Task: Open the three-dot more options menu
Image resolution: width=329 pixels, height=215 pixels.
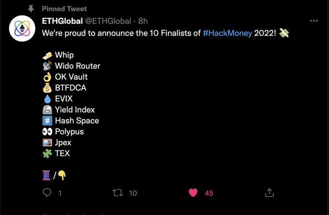Action: pyautogui.click(x=314, y=21)
